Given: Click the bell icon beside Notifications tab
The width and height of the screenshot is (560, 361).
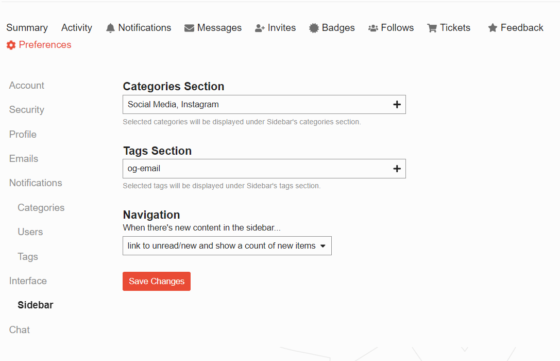Looking at the screenshot, I should click(x=110, y=28).
